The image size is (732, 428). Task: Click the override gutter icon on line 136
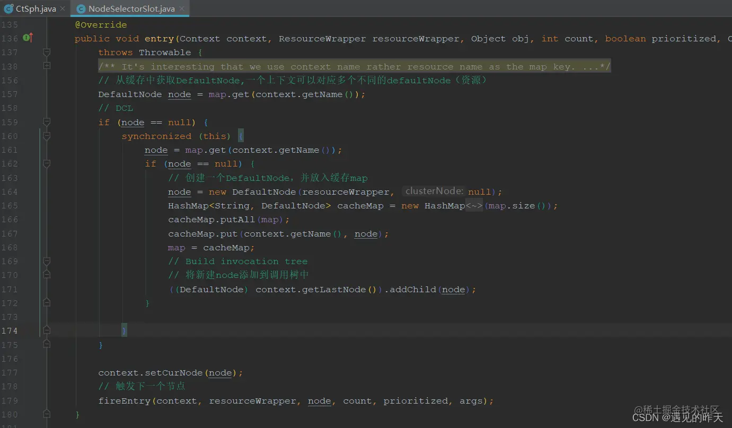tap(28, 38)
